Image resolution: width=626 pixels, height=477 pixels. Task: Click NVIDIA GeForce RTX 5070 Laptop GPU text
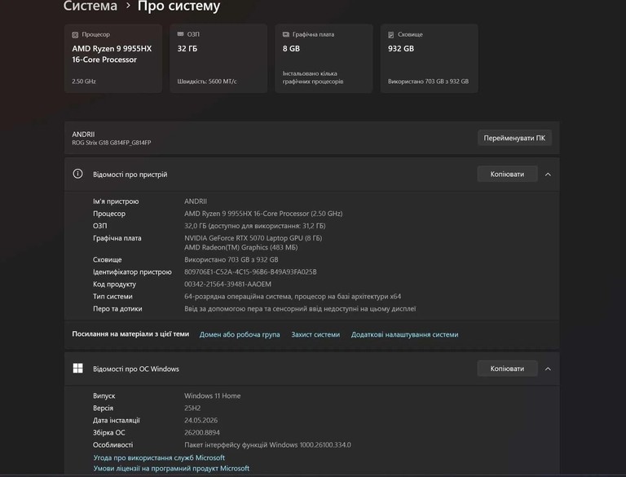(253, 238)
